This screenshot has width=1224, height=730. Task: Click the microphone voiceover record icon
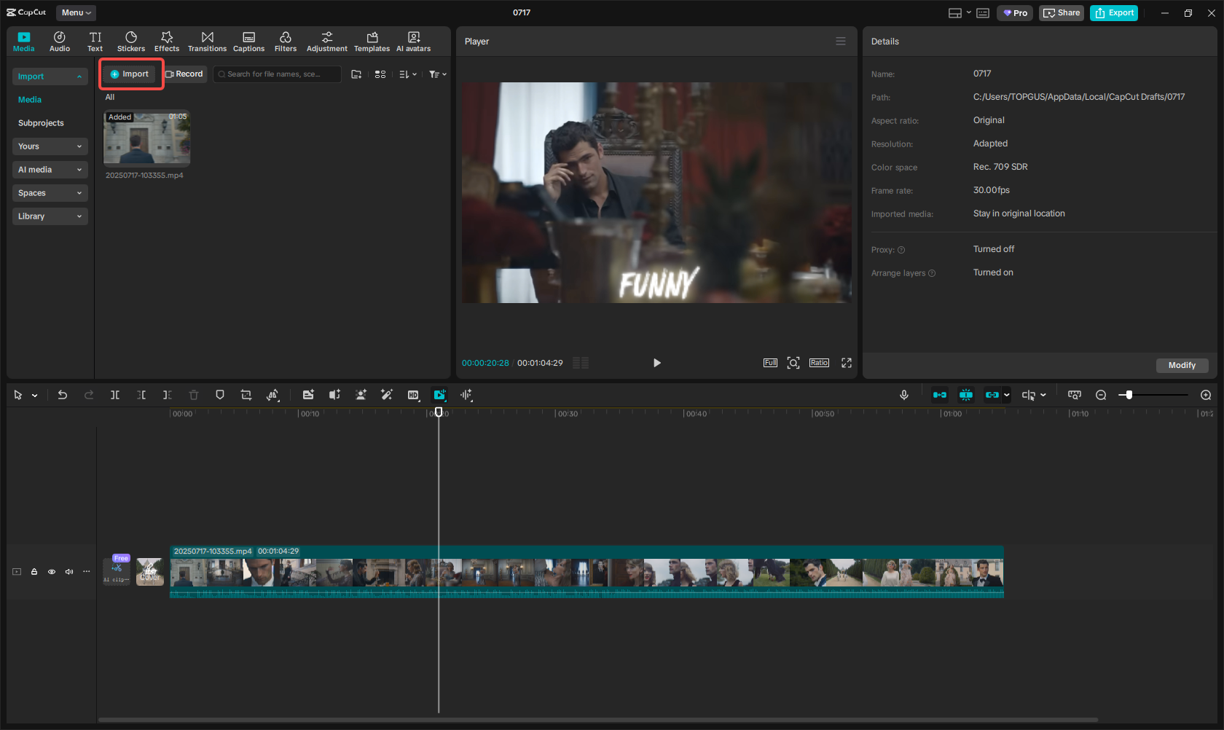[903, 395]
